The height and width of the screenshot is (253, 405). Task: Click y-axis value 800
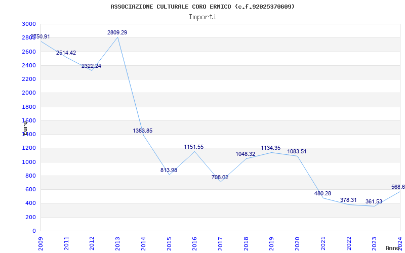30,176
